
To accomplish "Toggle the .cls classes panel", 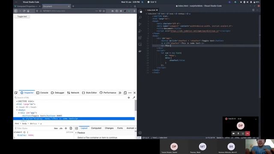I will coord(61,128).
